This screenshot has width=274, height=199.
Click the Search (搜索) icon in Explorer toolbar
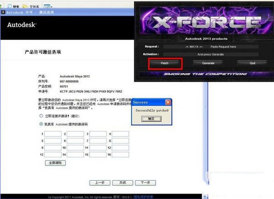pos(10,6)
